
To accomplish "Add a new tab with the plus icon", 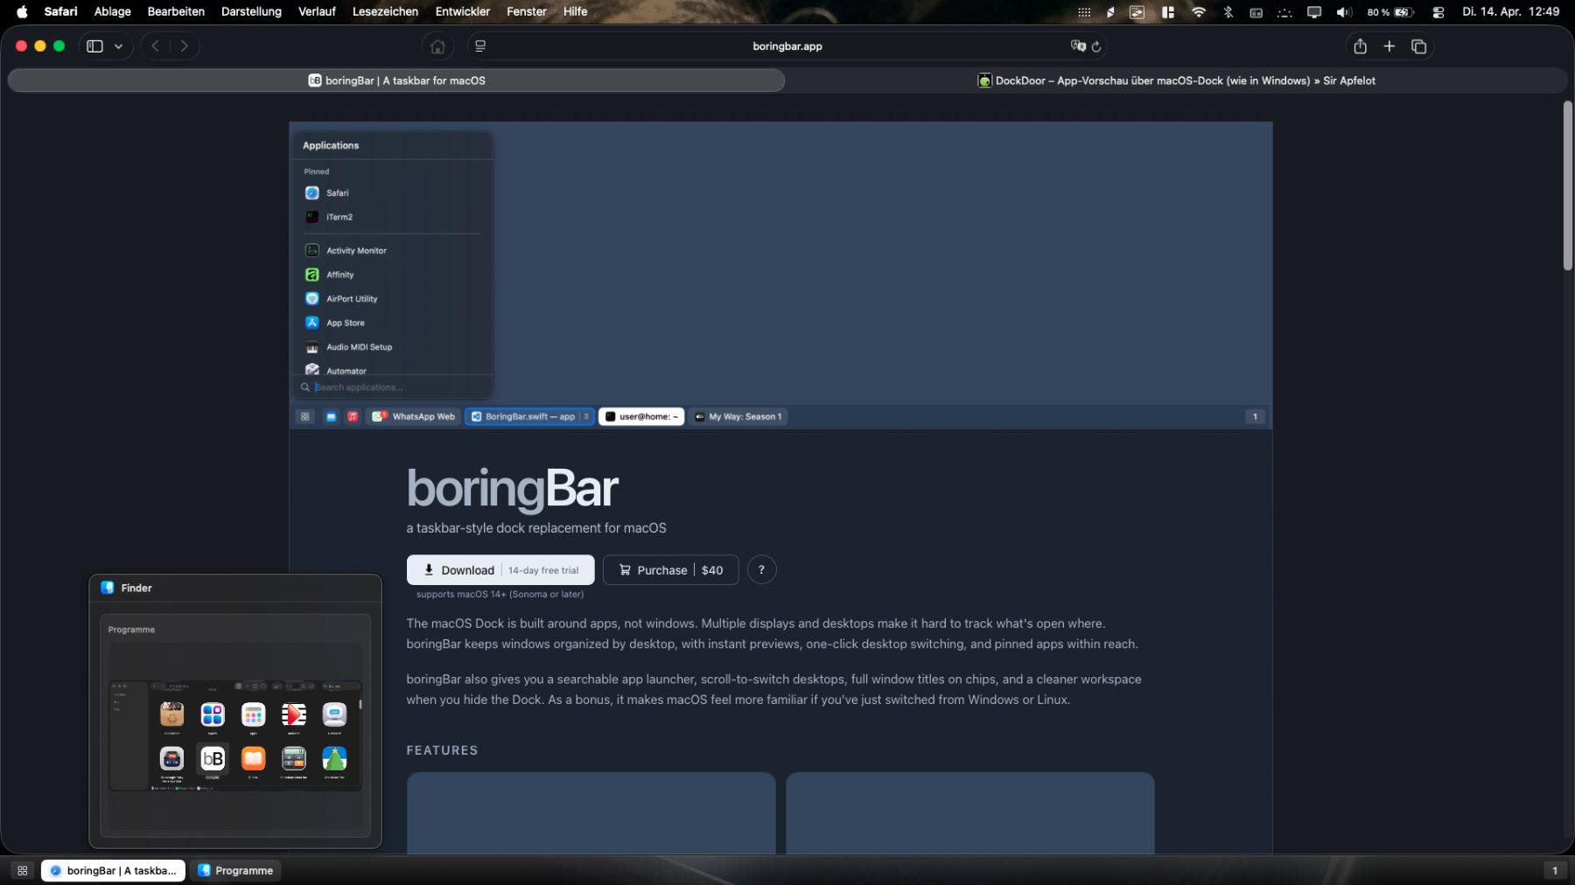I will click(x=1389, y=46).
